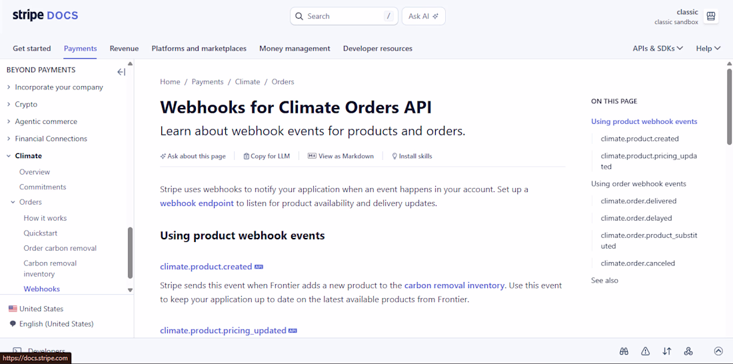Click the webhooks icon in the bottom bar
This screenshot has width=733, height=364.
pos(688,351)
